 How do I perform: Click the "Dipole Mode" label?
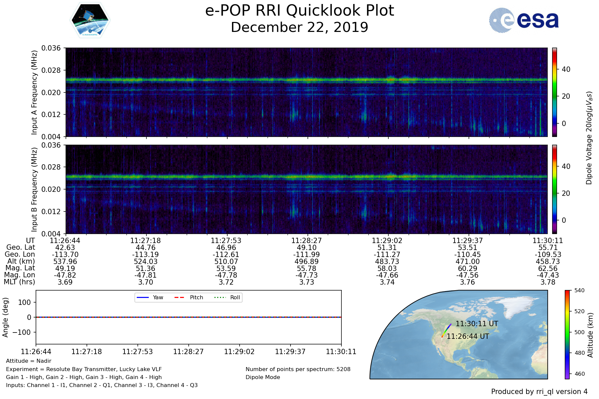pyautogui.click(x=263, y=377)
